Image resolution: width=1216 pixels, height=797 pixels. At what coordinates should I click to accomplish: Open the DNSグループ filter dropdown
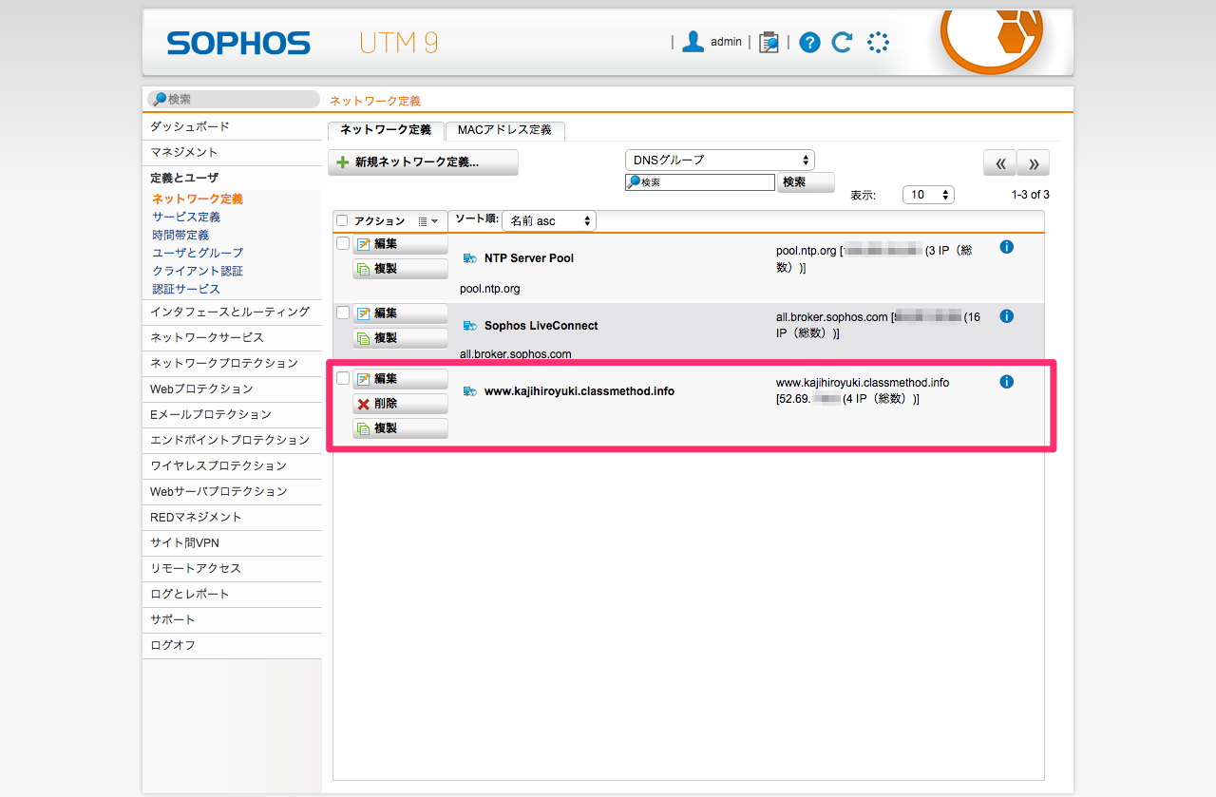click(x=719, y=161)
